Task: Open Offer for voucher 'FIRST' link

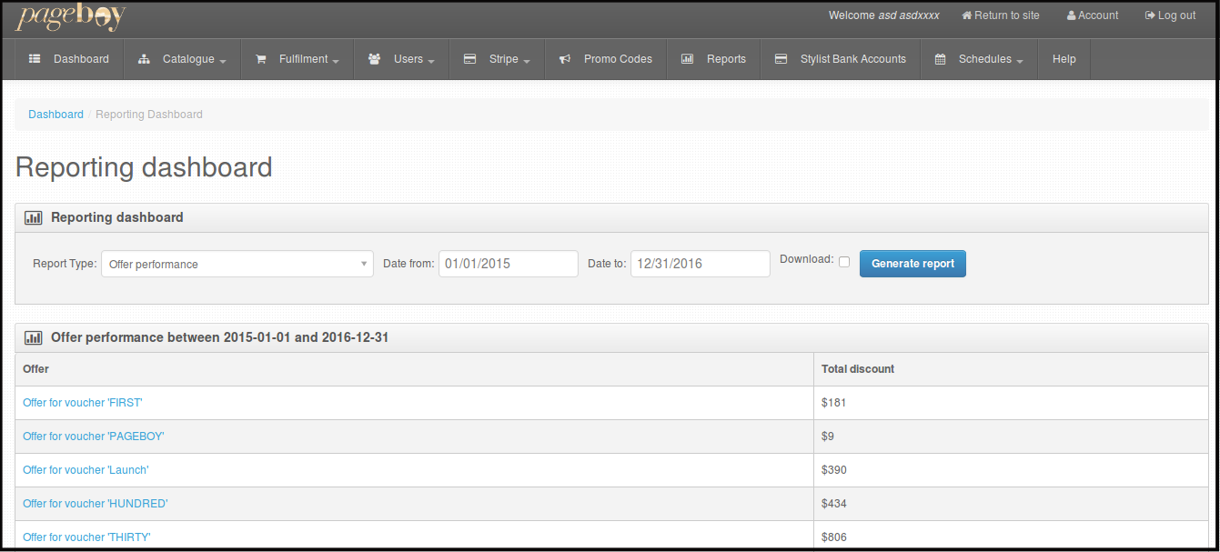Action: (83, 403)
